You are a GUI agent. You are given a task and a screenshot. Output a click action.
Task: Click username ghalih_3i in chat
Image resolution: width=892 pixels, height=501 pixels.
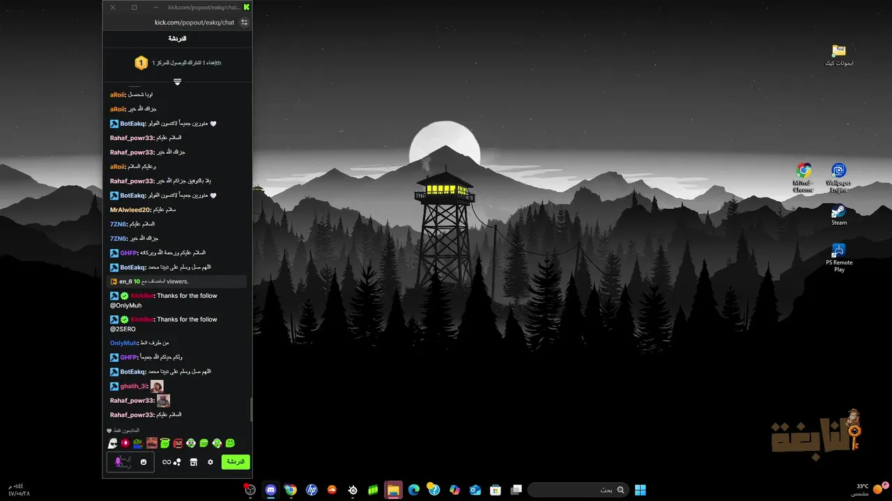pos(134,386)
